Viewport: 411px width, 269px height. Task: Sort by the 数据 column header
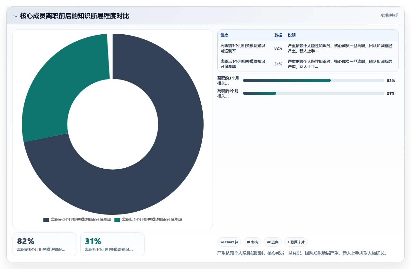click(278, 35)
